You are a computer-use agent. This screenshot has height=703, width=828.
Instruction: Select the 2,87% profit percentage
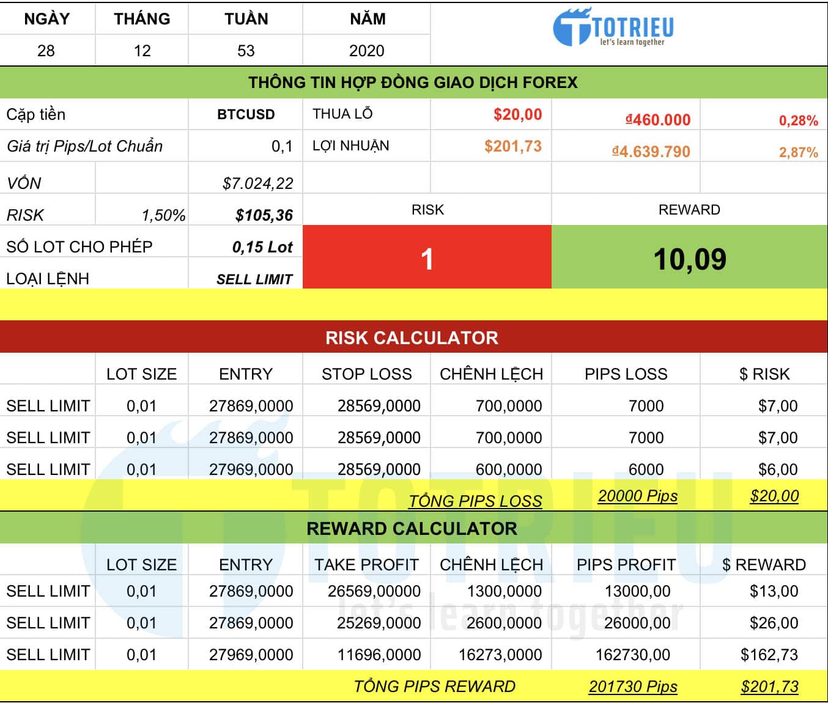point(798,152)
